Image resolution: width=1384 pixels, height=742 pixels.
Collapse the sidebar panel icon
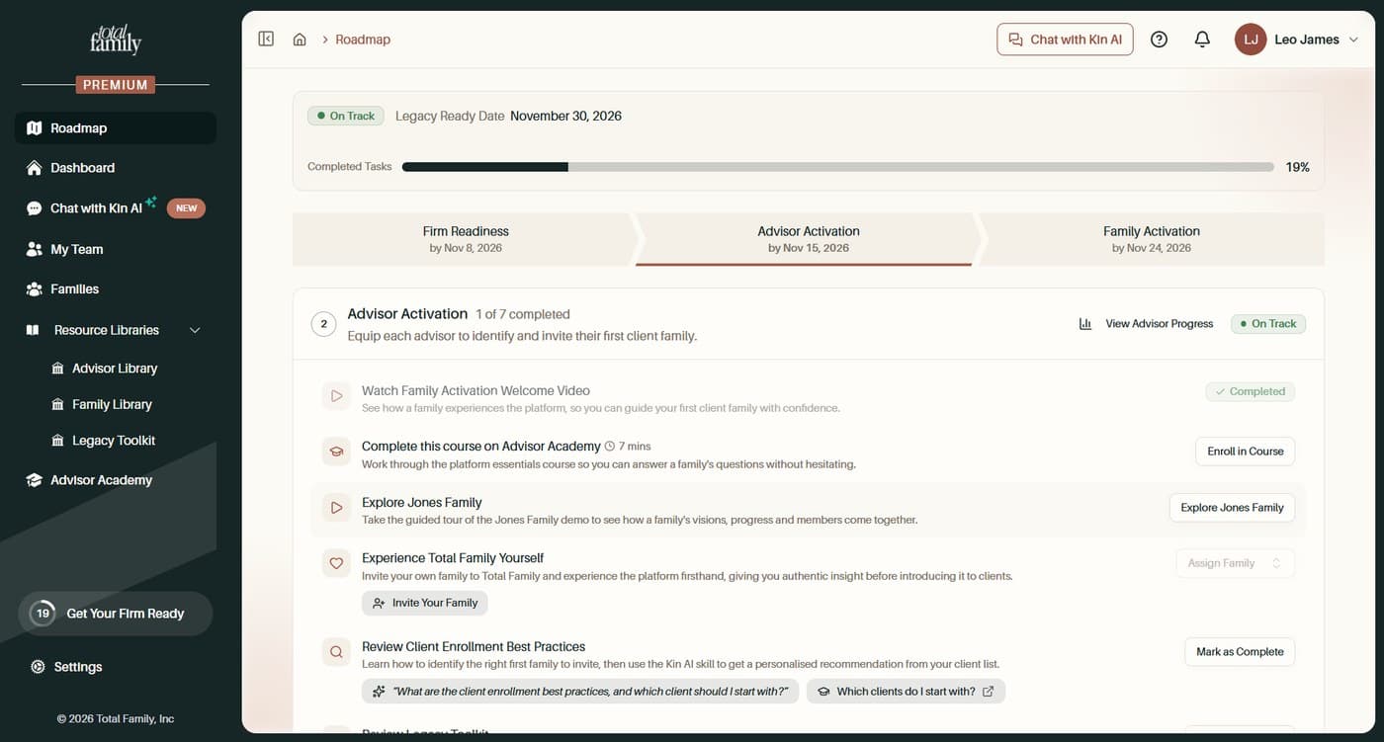(266, 39)
